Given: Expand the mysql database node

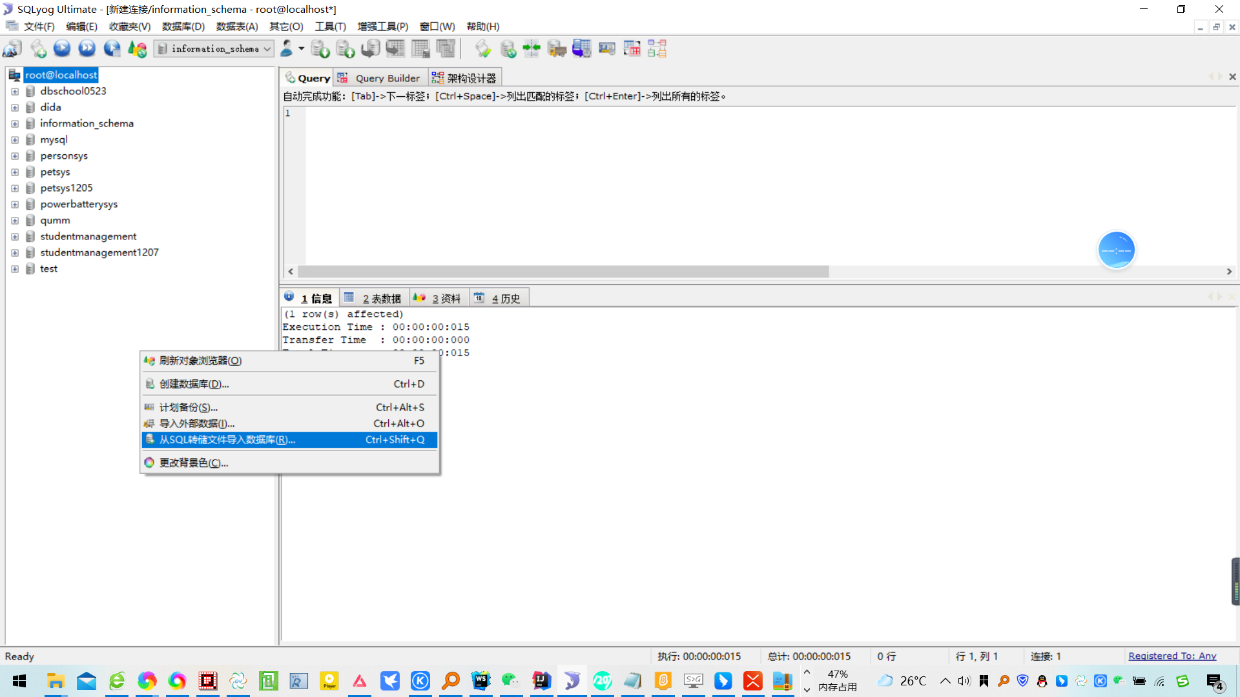Looking at the screenshot, I should tap(15, 140).
